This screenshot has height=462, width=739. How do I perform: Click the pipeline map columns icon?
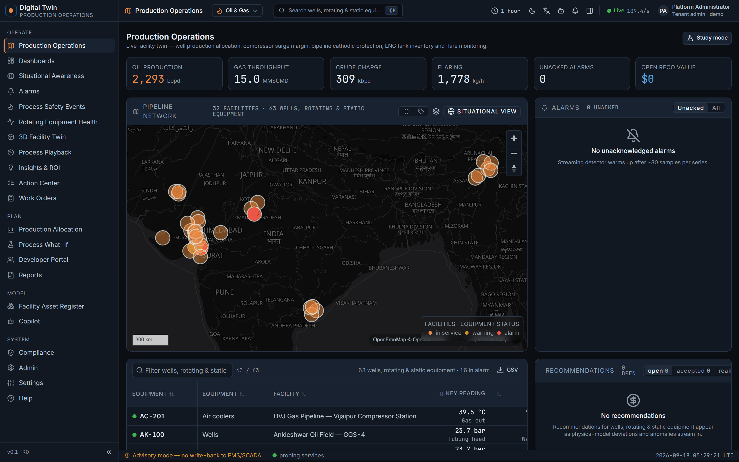[406, 112]
